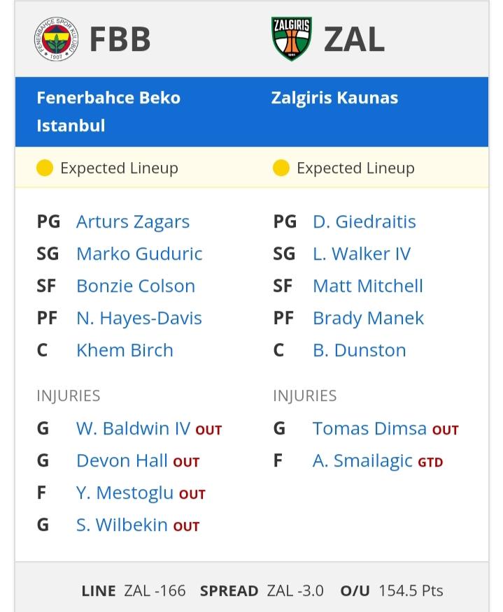Click the Zalgiris shield logo
Image resolution: width=503 pixels, height=612 pixels.
coord(292,38)
